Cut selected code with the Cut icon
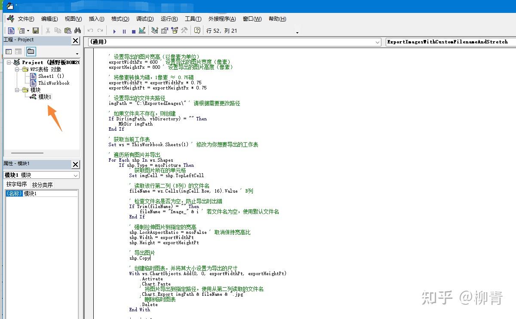This screenshot has width=516, height=319. 48,31
